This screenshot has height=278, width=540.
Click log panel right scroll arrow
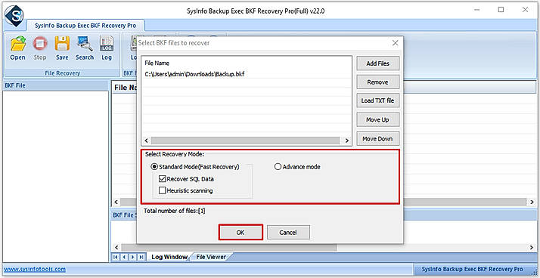tap(532, 247)
